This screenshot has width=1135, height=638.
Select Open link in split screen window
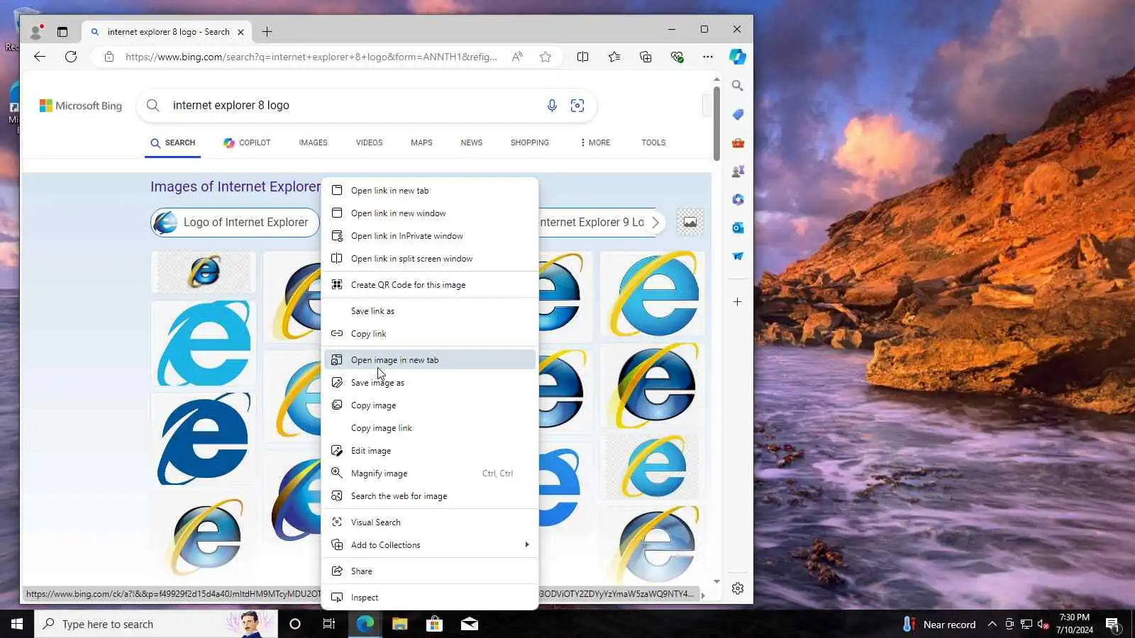(x=430, y=259)
